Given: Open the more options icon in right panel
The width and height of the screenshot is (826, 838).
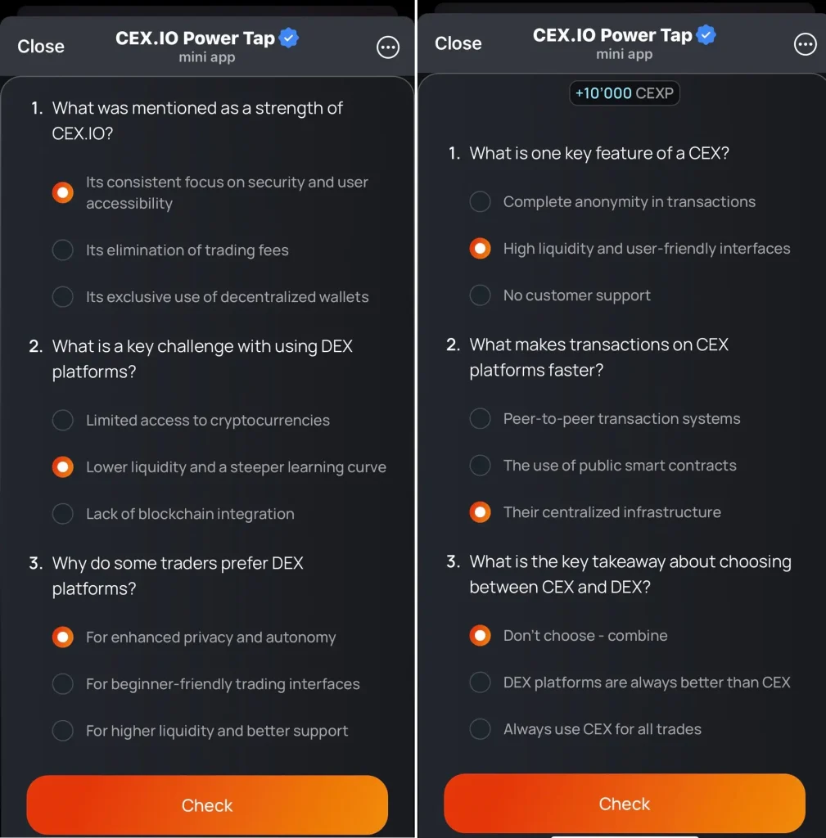Looking at the screenshot, I should (x=806, y=44).
